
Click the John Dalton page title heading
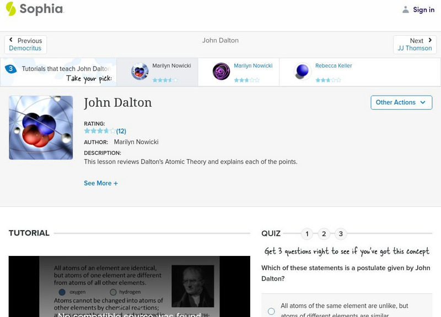[x=118, y=103]
